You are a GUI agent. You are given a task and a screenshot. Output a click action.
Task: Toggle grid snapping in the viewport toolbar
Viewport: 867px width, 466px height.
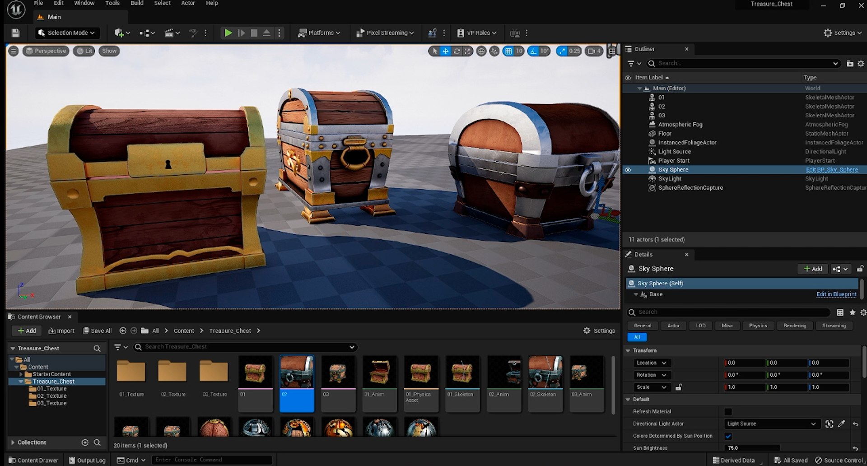coord(508,51)
